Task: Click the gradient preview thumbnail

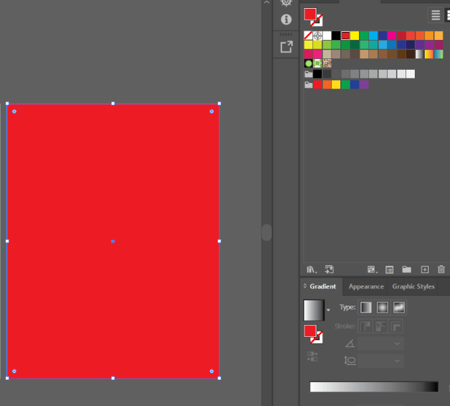Action: pyautogui.click(x=314, y=310)
